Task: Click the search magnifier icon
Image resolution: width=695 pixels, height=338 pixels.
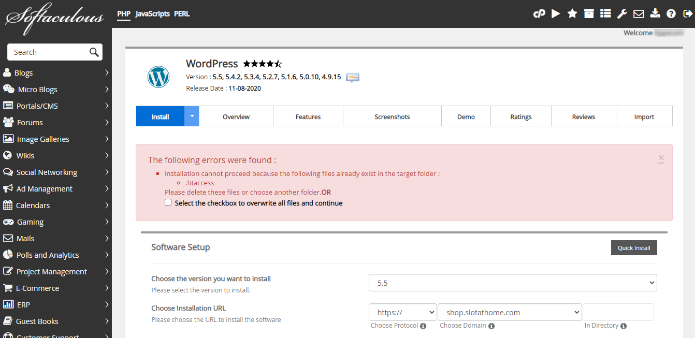Action: click(x=94, y=52)
